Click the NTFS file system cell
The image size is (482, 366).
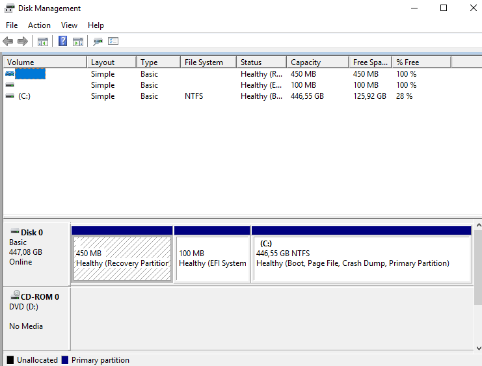[x=194, y=96]
